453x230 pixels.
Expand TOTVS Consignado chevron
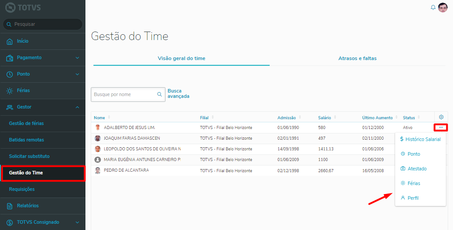pyautogui.click(x=77, y=222)
